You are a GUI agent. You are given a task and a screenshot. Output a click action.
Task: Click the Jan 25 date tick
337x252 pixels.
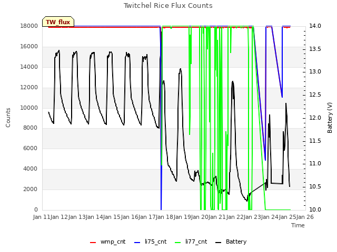click(x=288, y=217)
